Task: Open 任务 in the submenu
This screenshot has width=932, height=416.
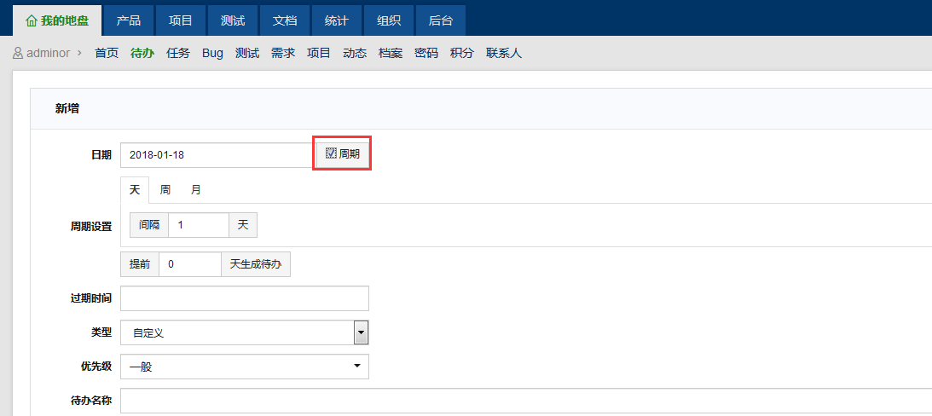Action: (x=178, y=54)
